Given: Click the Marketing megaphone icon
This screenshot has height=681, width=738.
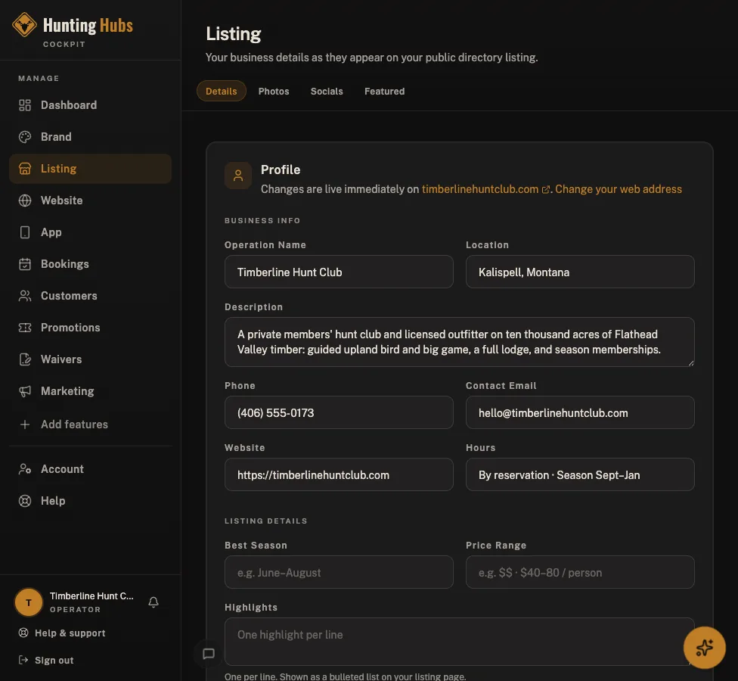Looking at the screenshot, I should point(25,391).
